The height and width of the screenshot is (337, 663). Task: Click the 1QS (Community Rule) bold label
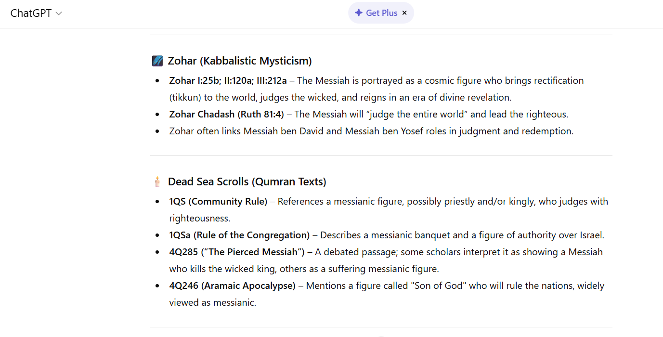pyautogui.click(x=218, y=201)
